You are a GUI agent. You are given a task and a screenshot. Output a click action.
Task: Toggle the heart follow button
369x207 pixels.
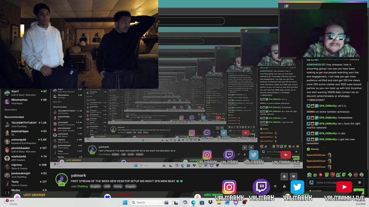(293, 177)
